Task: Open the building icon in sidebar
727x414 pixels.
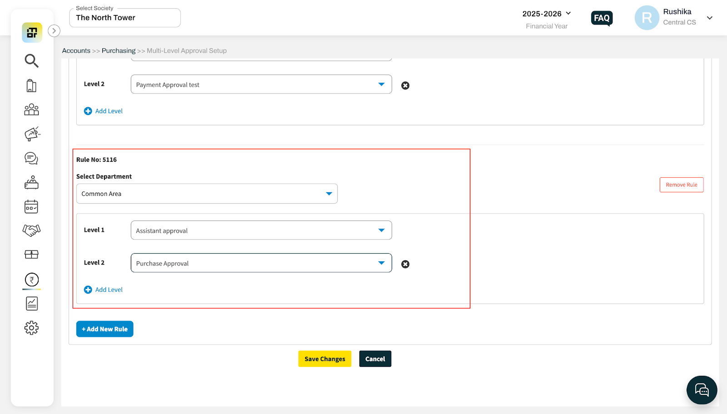Action: (31, 86)
